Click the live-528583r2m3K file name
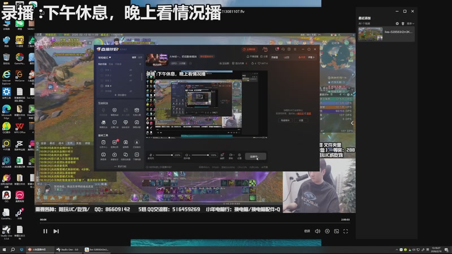Viewport: 452px width, 254px height. [398, 32]
